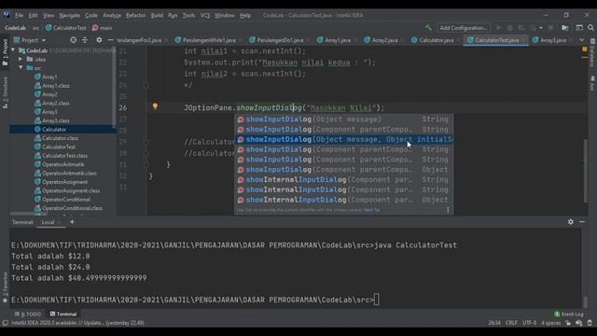
Task: Hide the Project panel with minus icon
Action: 110,40
